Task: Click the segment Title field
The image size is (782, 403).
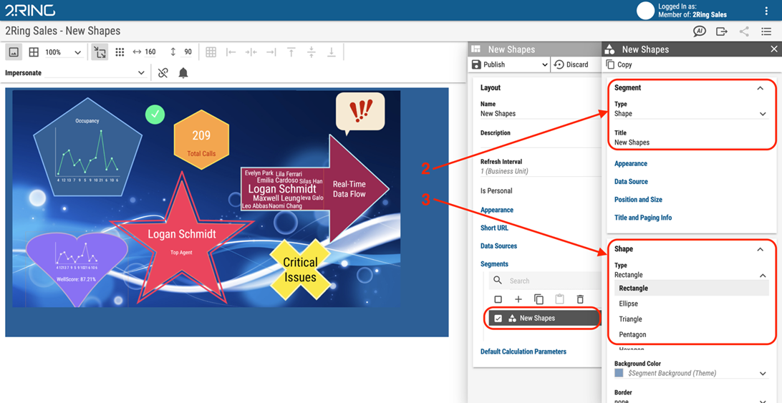Action: [x=691, y=142]
